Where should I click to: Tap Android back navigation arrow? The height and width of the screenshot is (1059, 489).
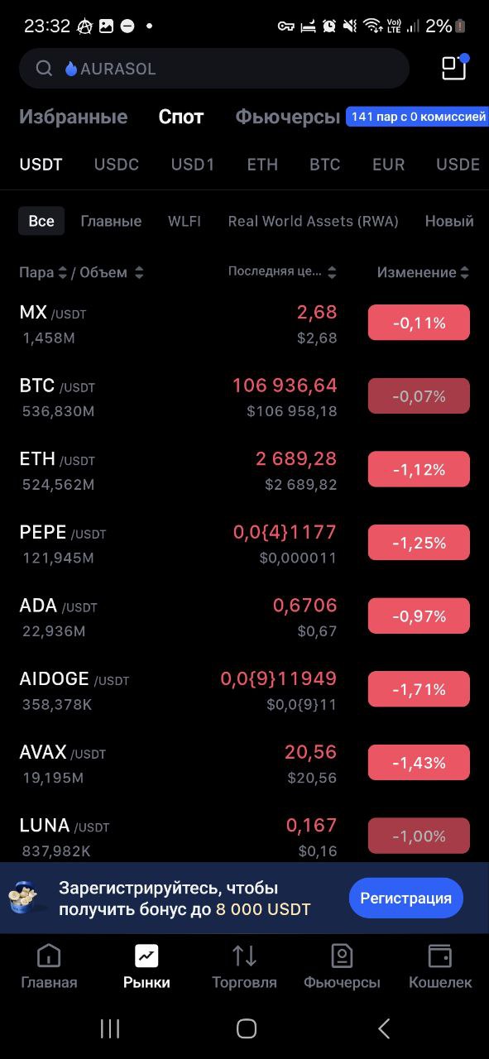[x=384, y=1028]
